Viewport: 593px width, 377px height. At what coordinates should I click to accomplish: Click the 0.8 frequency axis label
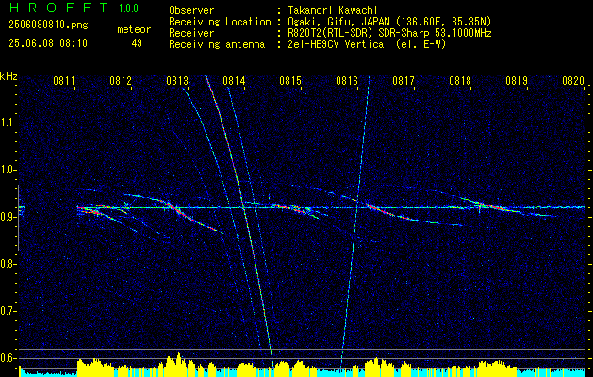tap(8, 264)
